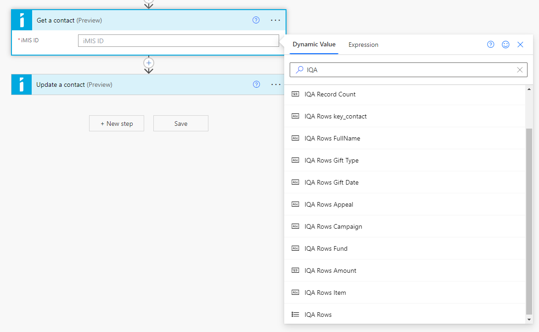539x332 pixels.
Task: Open the ellipsis menu on Get a contact
Action: 275,20
